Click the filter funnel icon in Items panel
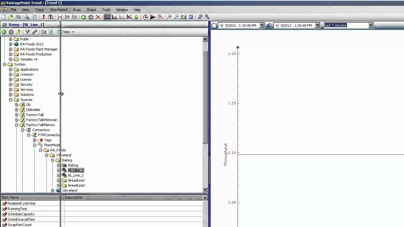 (27, 32)
